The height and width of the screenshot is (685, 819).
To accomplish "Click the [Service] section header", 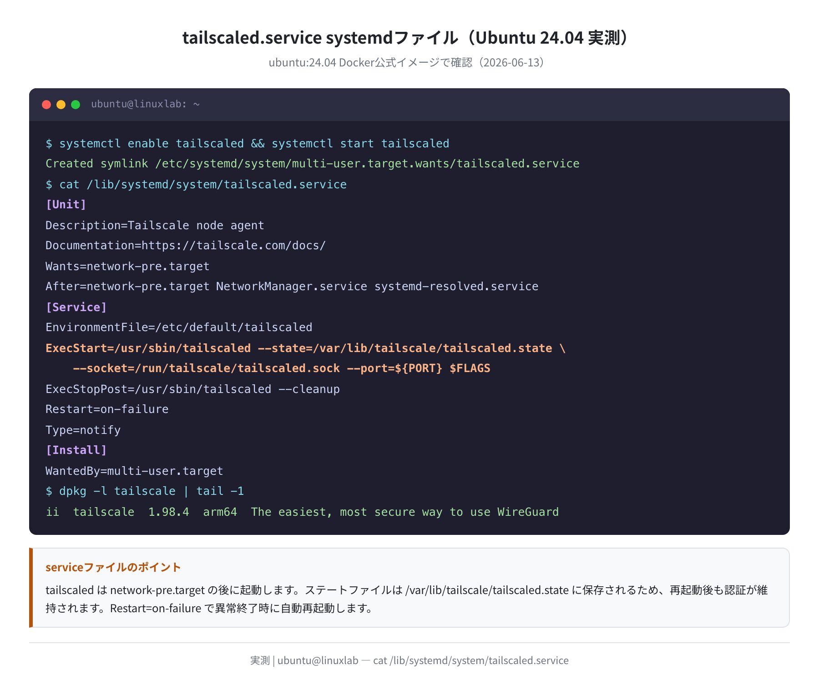I will tap(76, 307).
